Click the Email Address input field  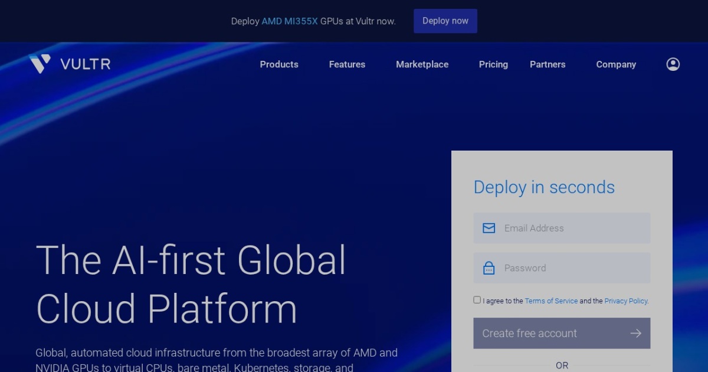coord(560,228)
